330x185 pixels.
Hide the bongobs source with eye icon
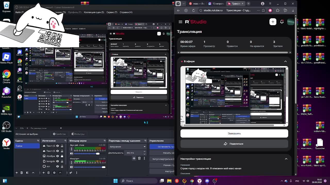tap(57, 161)
